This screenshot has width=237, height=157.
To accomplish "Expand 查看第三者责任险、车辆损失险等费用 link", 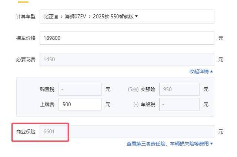I will point(168,144).
